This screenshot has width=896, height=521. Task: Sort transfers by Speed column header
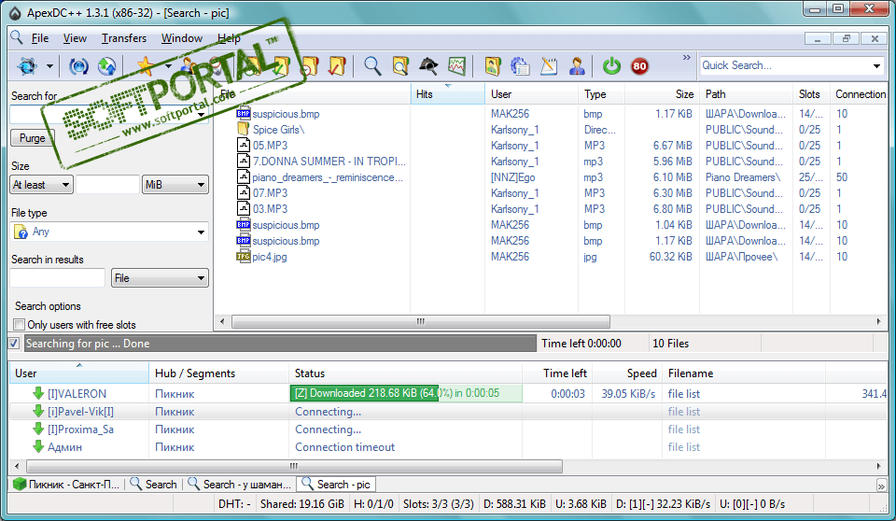click(627, 373)
